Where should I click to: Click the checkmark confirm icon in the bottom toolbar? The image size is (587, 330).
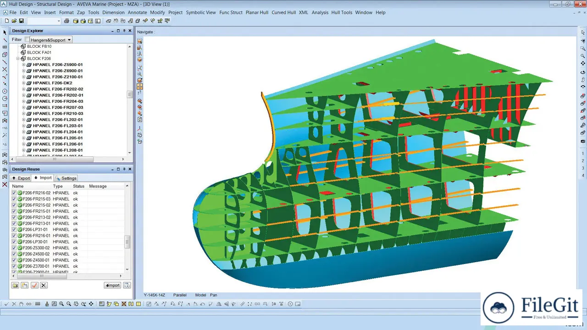coord(6,304)
